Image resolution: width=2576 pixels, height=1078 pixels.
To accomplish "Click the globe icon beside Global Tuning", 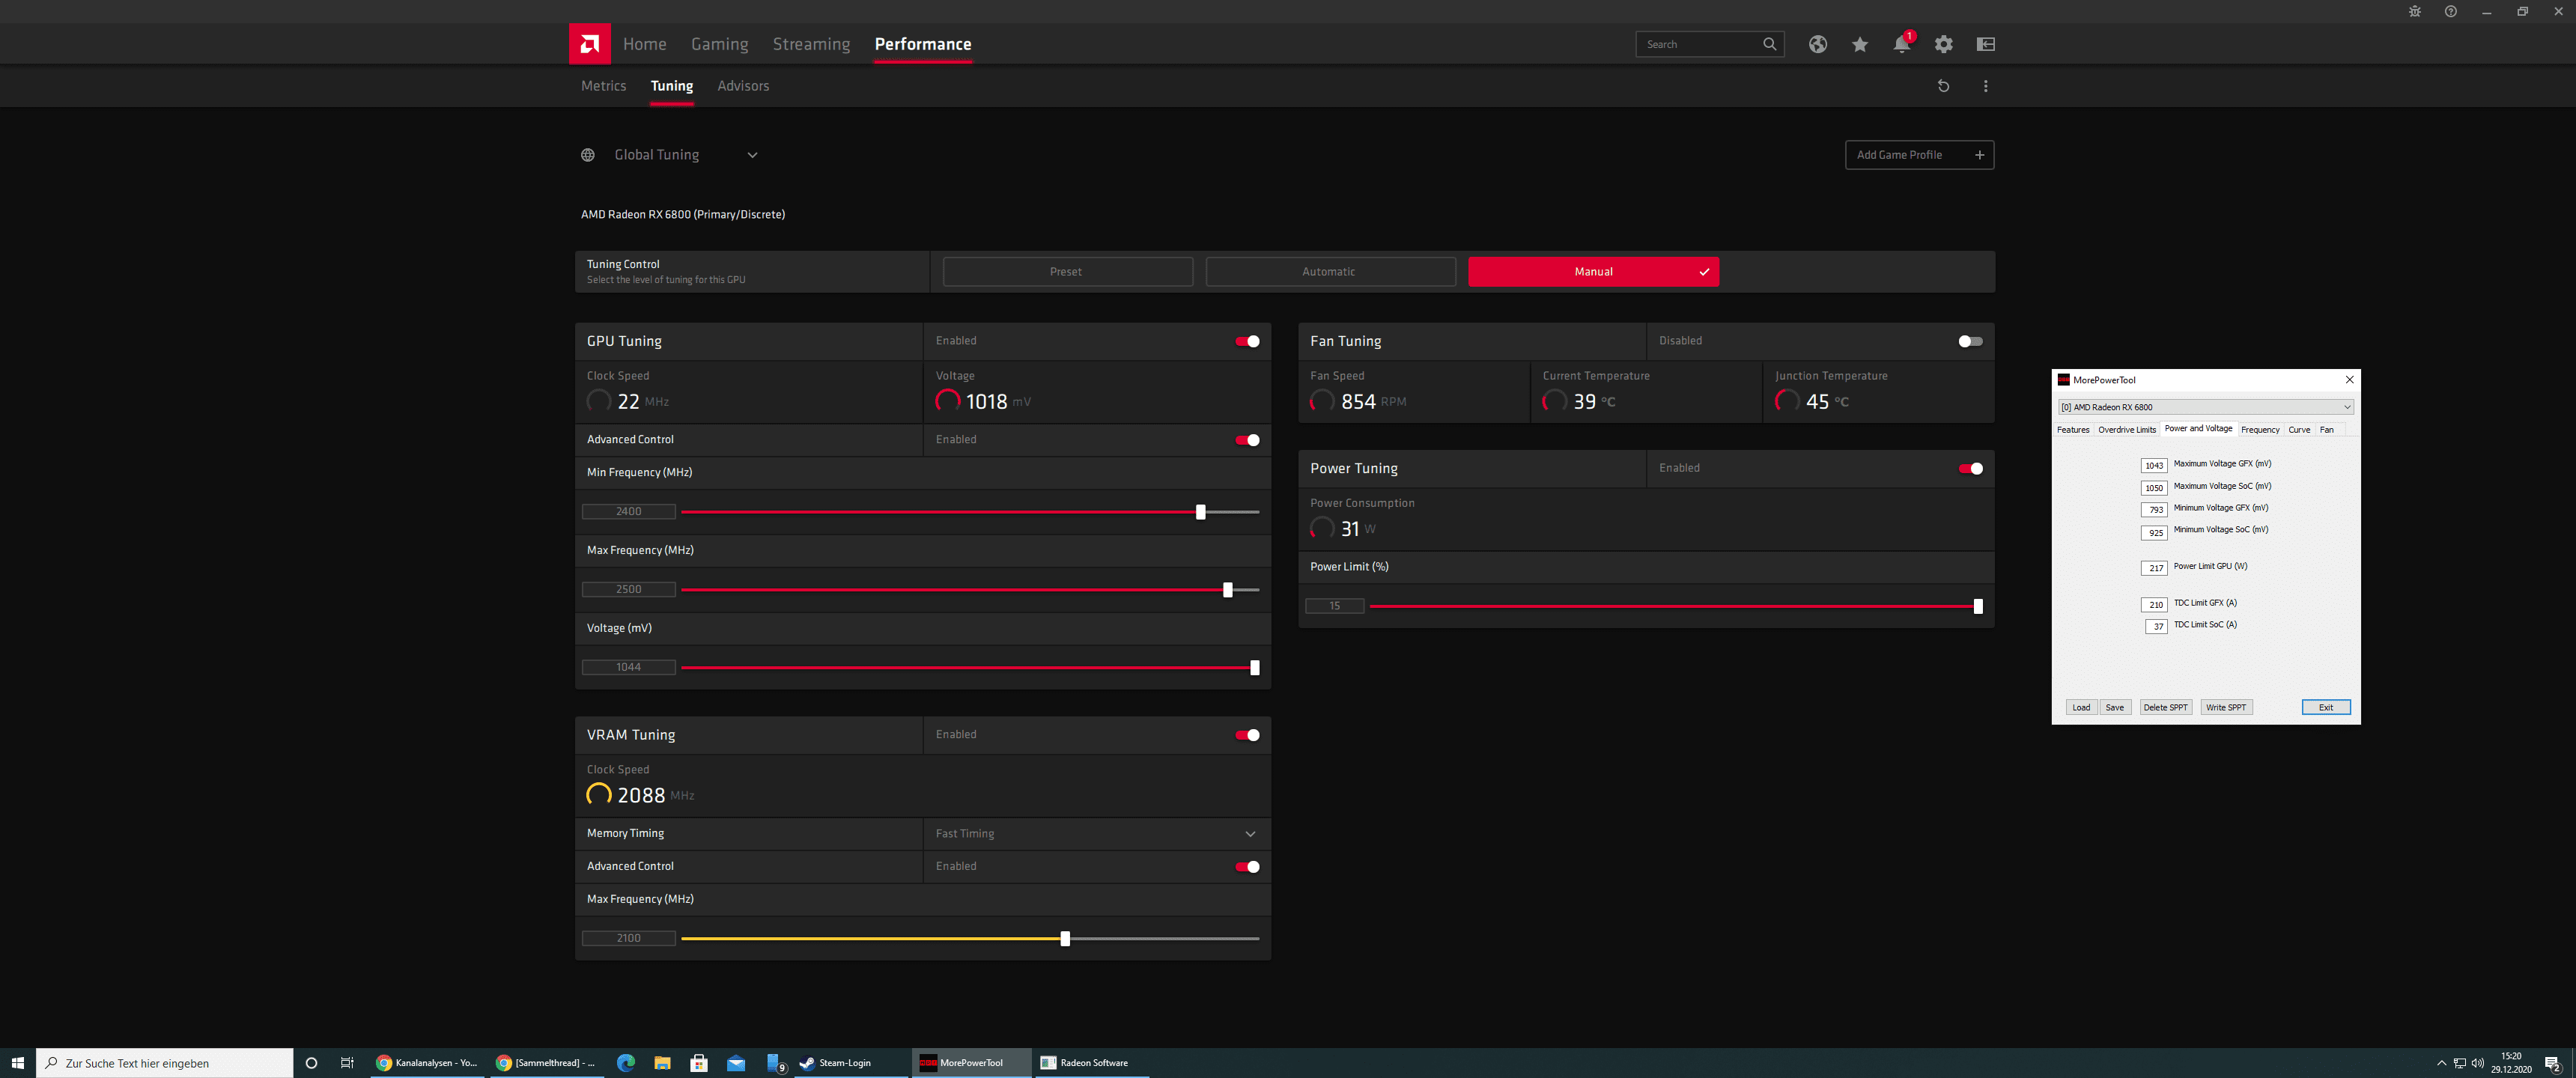I will coord(588,155).
